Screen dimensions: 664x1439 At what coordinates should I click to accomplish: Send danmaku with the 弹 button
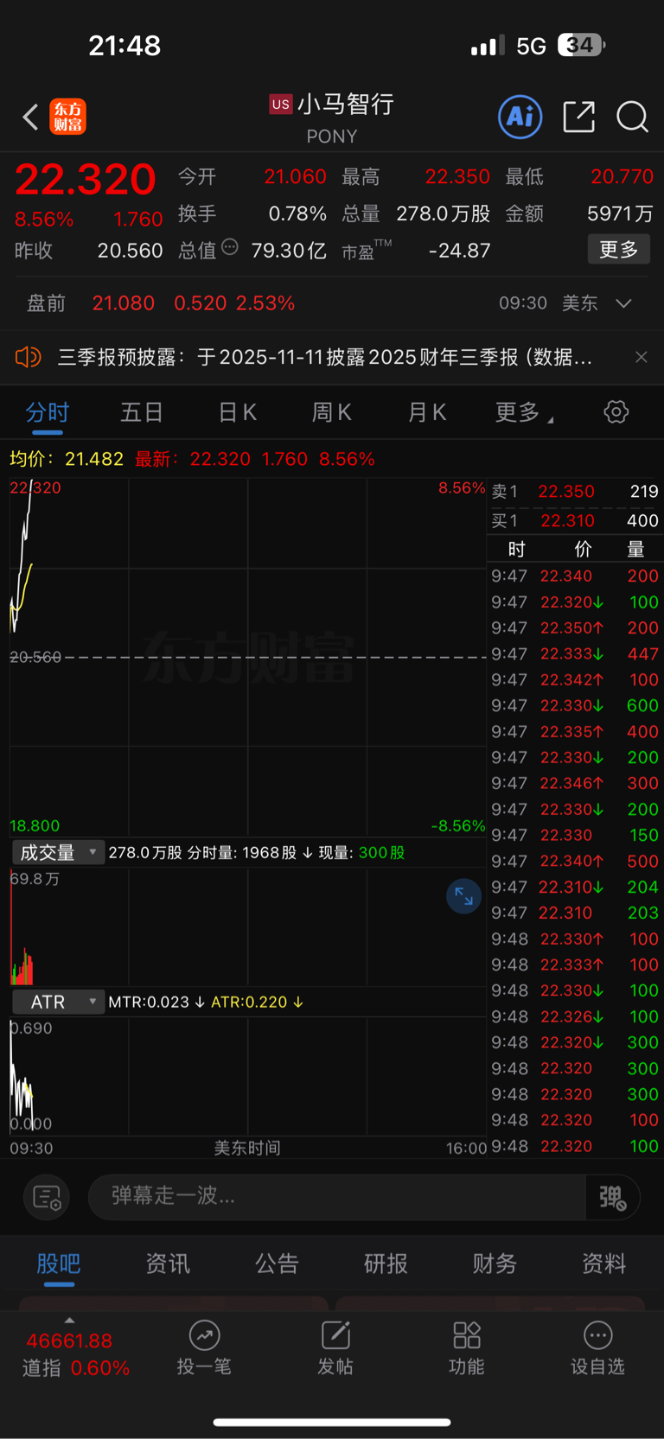(613, 1197)
